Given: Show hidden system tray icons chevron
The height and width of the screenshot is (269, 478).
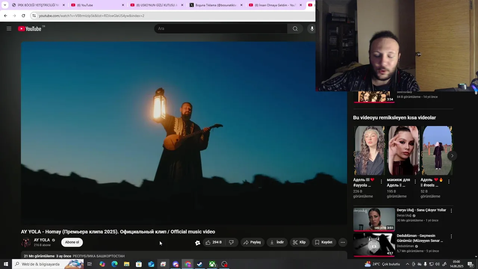Looking at the screenshot, I should [407, 264].
